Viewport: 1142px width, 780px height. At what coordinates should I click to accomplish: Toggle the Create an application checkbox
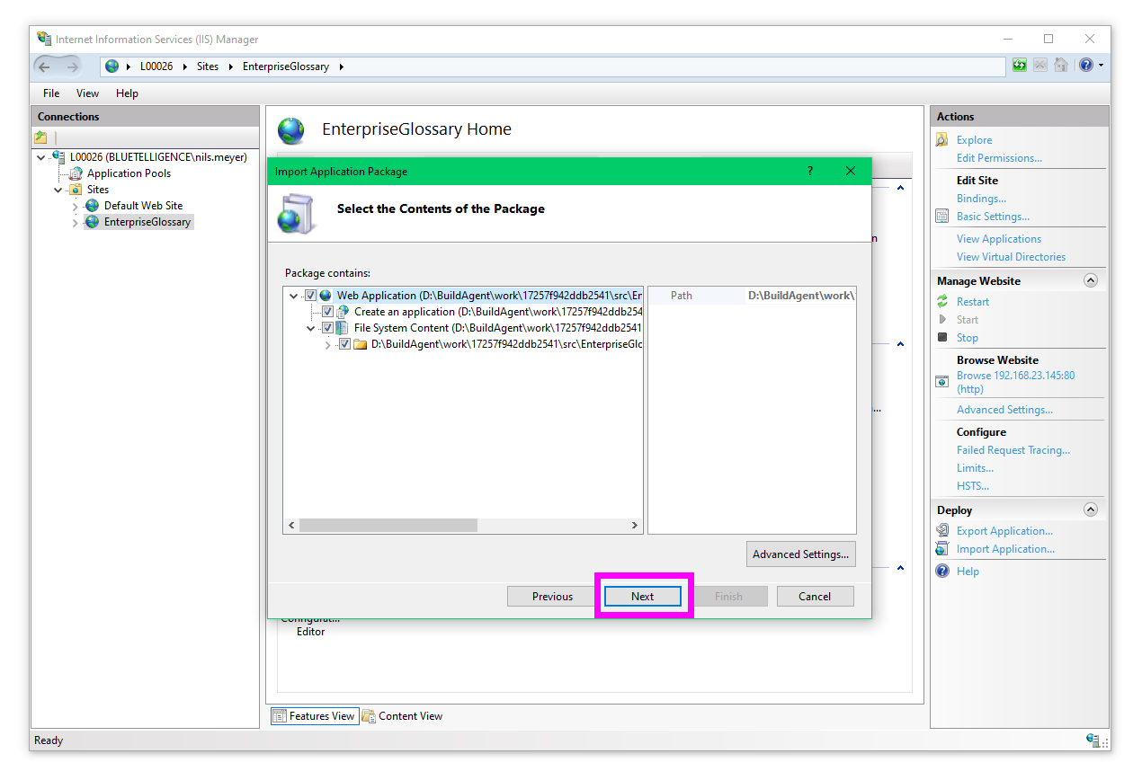[328, 312]
